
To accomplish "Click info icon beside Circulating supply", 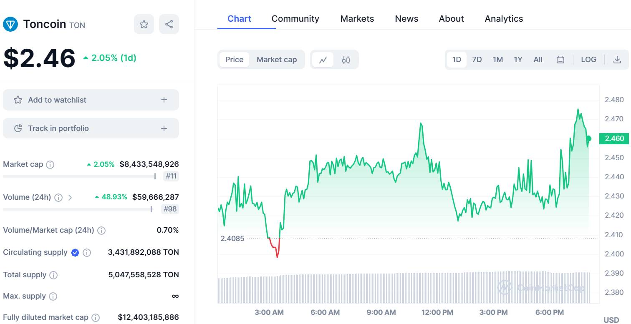I will pos(87,252).
